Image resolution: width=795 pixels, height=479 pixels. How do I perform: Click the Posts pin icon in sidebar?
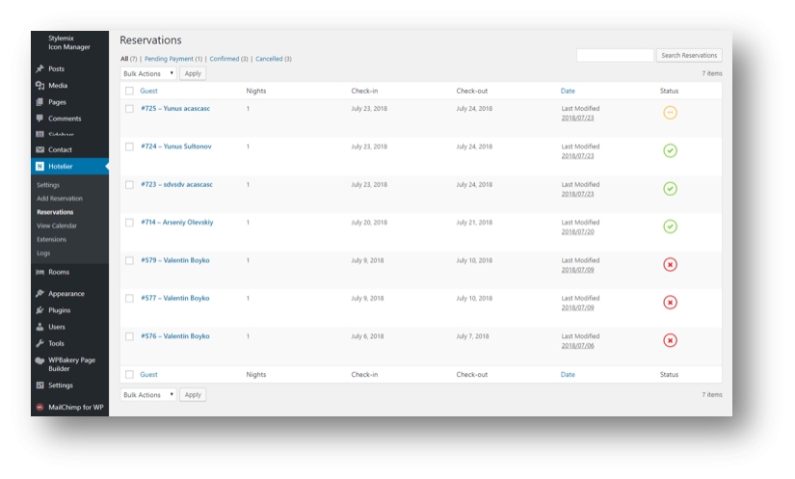(x=40, y=69)
